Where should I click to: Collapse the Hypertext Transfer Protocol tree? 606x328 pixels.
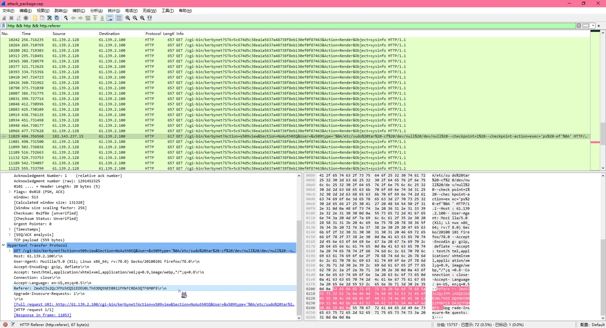click(4, 246)
